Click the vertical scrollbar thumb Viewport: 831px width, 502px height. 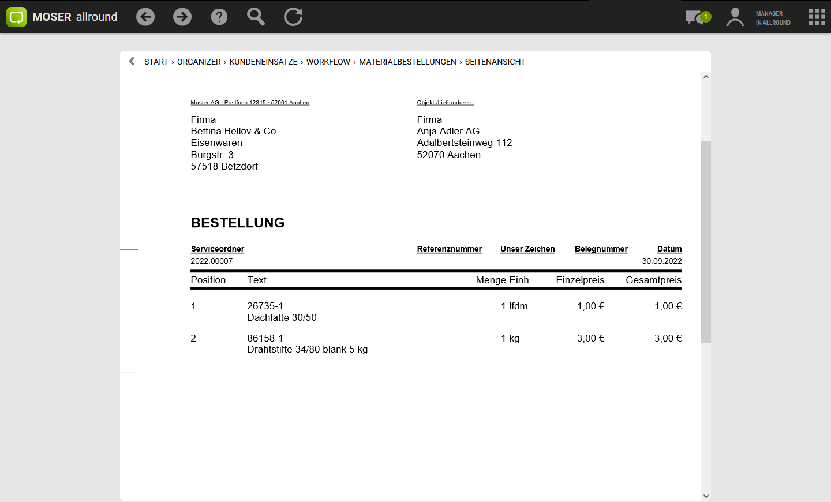[x=706, y=242]
